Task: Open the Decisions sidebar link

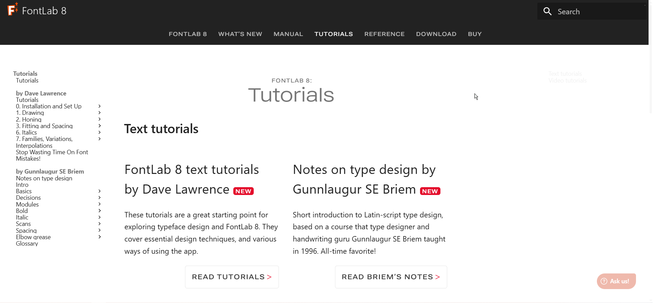Action: coord(28,198)
